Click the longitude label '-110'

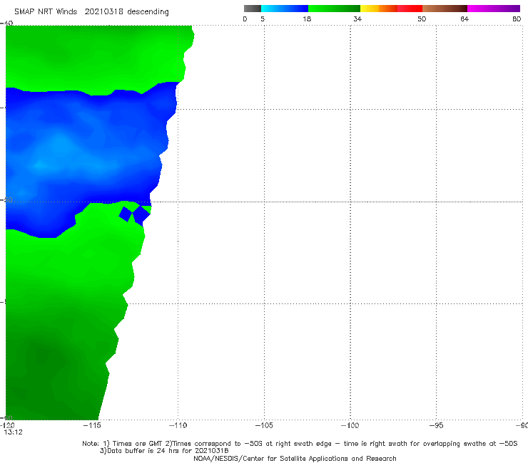[178, 425]
